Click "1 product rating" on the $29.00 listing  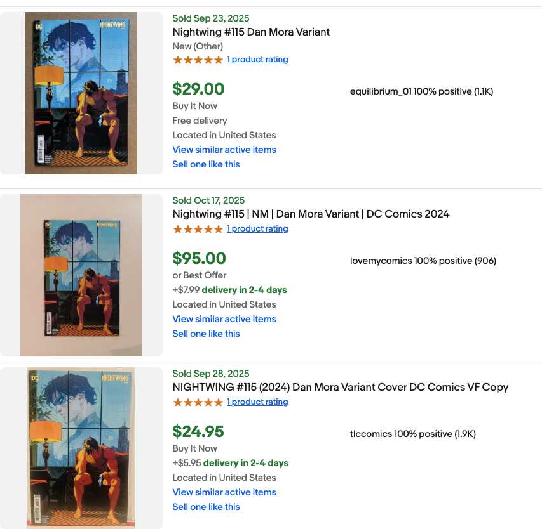tap(257, 60)
